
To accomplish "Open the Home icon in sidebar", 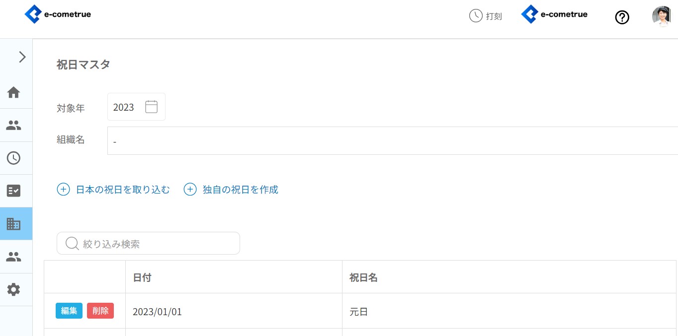I will [x=13, y=92].
